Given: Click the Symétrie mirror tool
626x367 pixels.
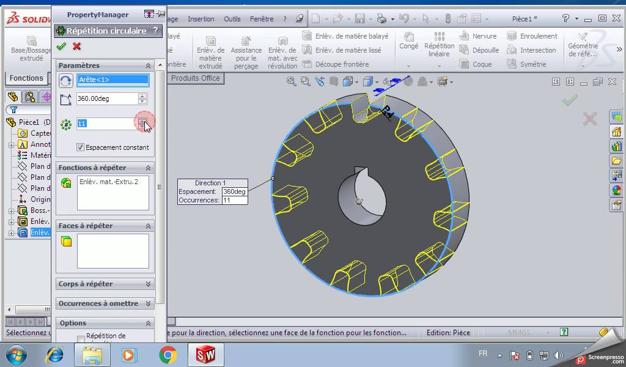Looking at the screenshot, I should point(526,64).
